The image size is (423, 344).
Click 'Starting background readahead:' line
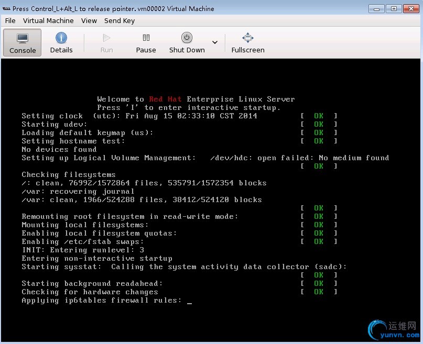92,284
